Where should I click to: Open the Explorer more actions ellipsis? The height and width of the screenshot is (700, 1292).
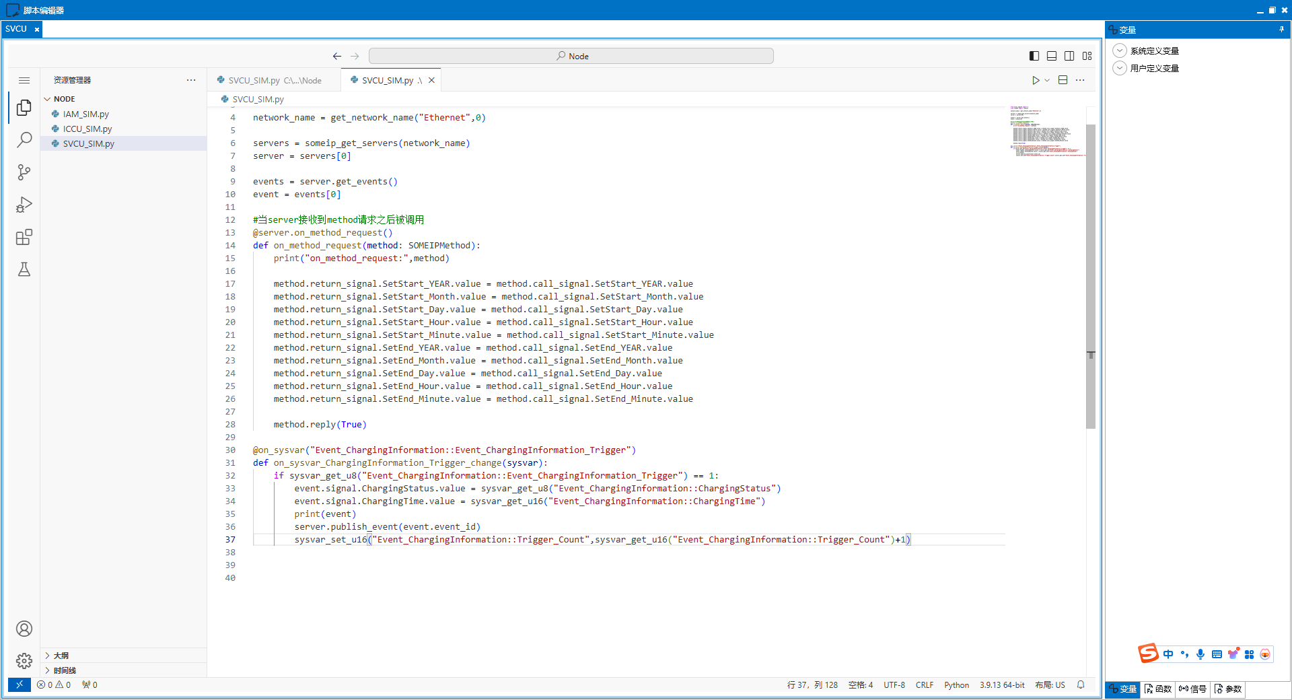click(x=191, y=80)
